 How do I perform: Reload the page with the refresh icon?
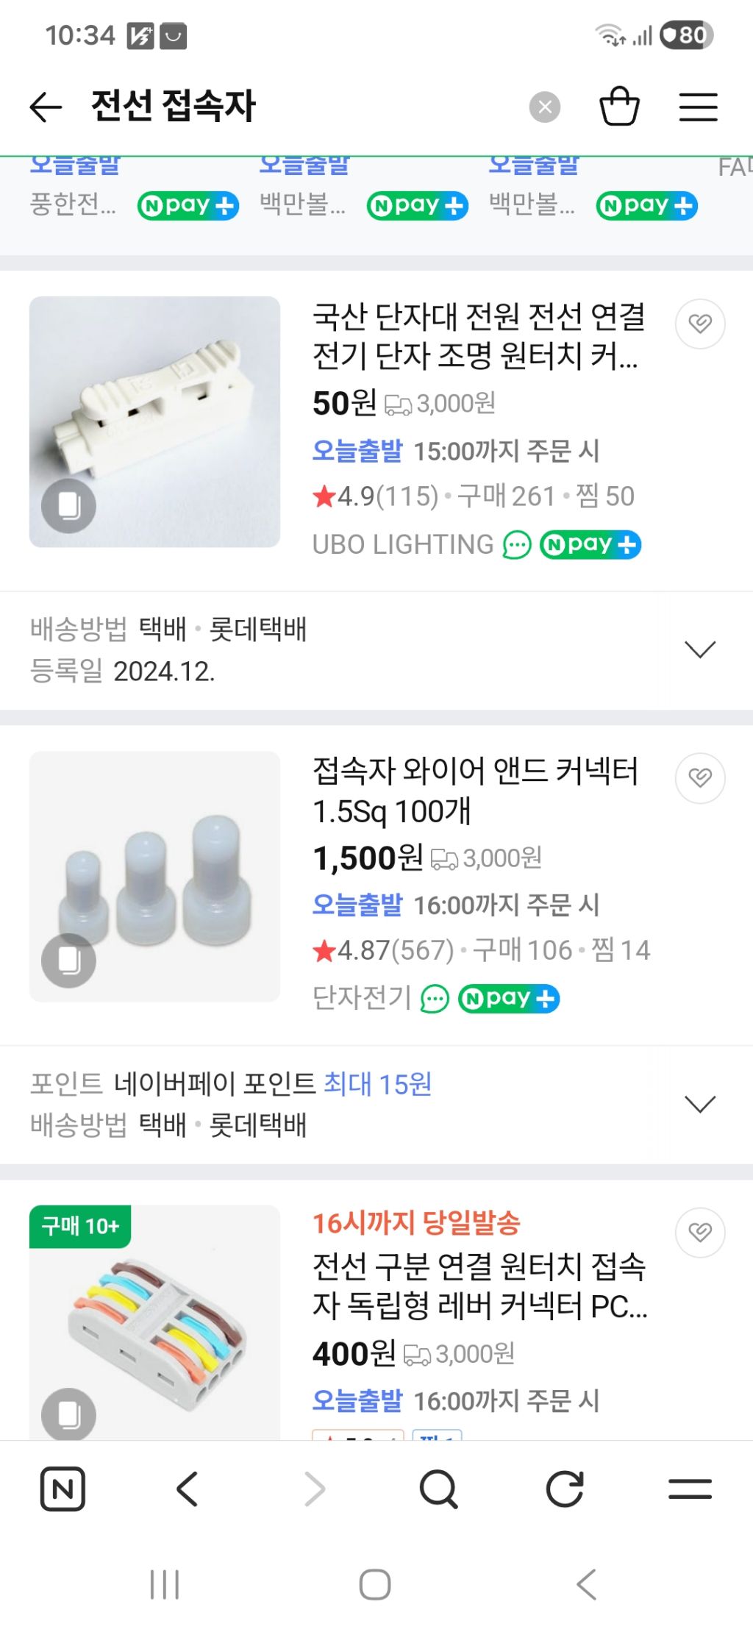(x=565, y=1489)
